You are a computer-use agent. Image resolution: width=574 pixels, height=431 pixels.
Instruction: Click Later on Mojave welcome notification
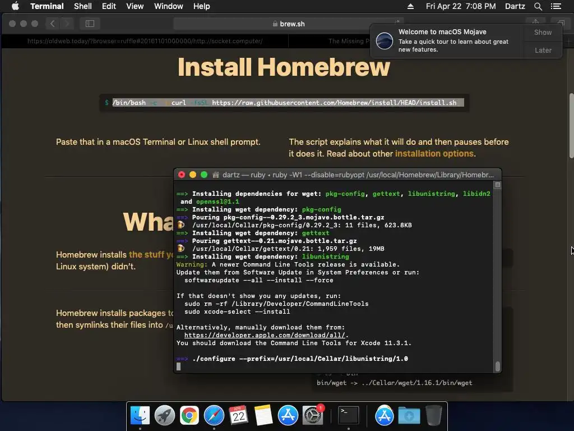pyautogui.click(x=543, y=50)
